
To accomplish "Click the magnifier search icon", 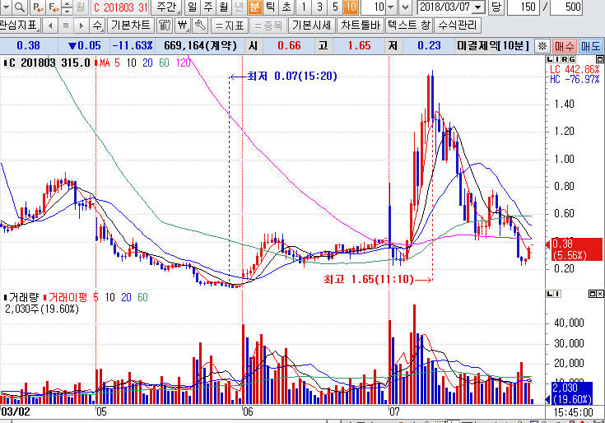I will [x=18, y=7].
